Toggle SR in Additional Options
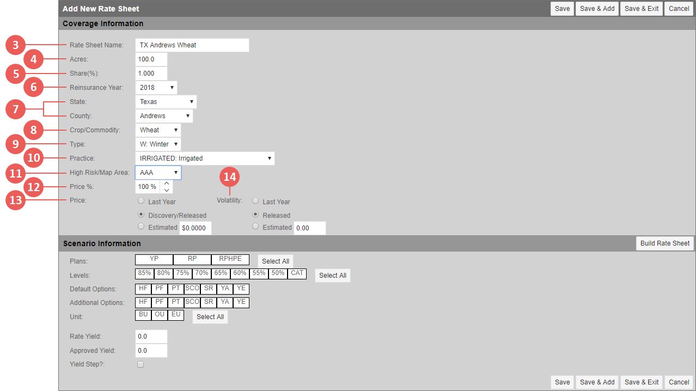The width and height of the screenshot is (696, 391). coord(208,303)
